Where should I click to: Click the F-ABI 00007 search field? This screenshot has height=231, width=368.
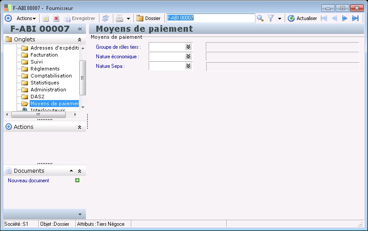click(211, 18)
